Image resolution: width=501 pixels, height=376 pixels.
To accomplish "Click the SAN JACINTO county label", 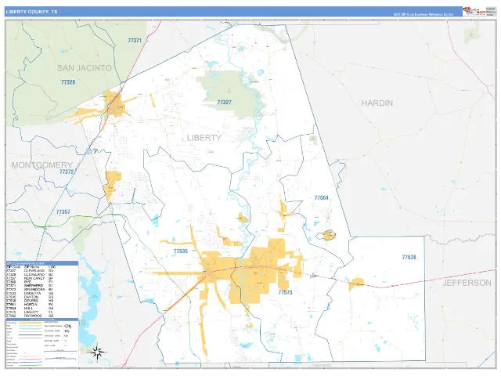I will (x=85, y=68).
